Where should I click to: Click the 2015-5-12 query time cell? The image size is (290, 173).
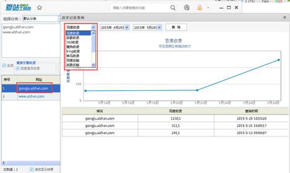coord(252,133)
